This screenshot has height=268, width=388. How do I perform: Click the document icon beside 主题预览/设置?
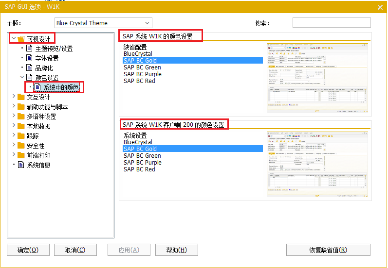(29, 49)
